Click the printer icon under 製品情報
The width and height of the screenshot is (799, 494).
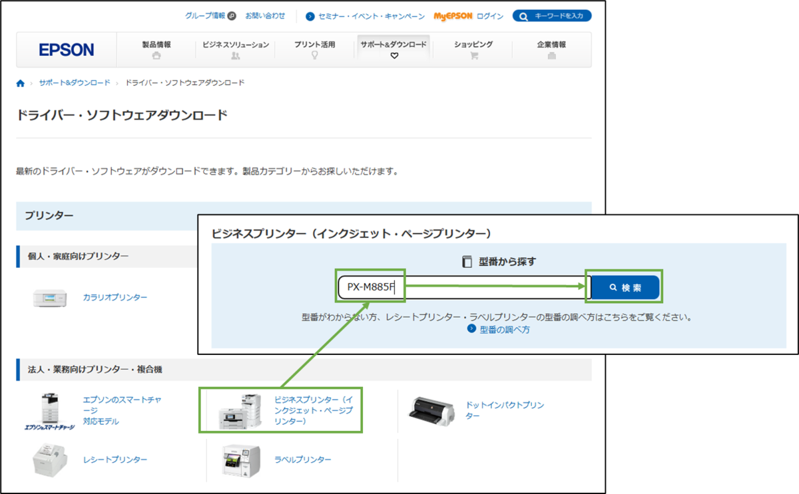click(x=156, y=57)
